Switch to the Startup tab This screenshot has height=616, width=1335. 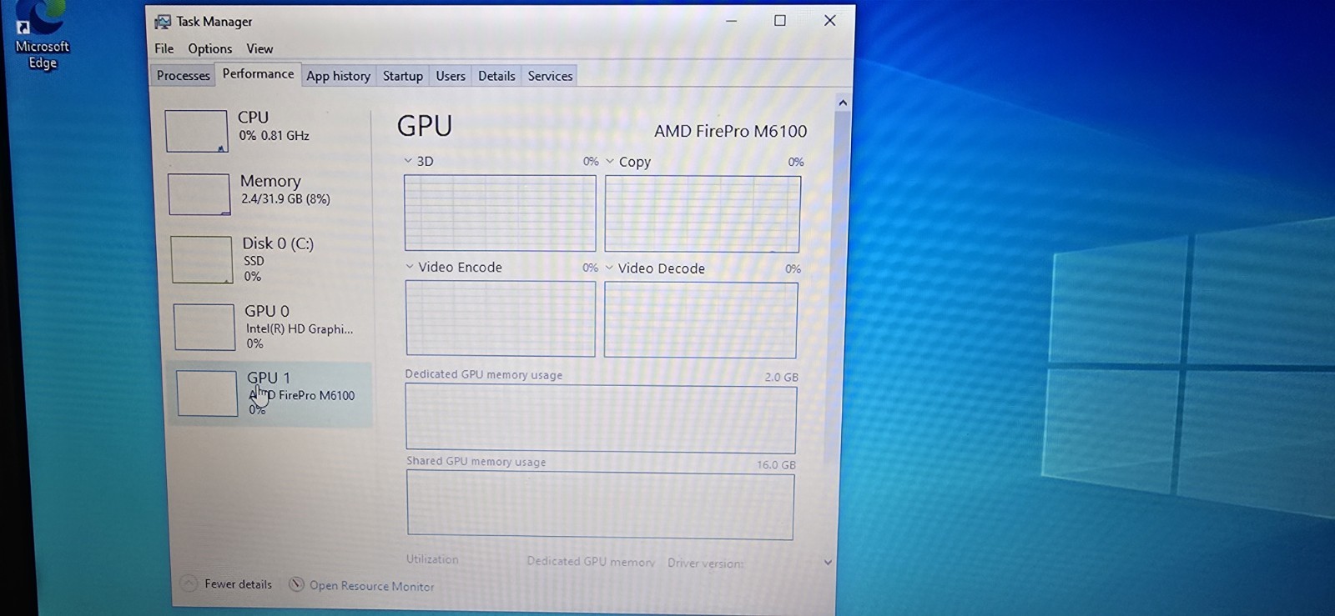click(x=403, y=76)
